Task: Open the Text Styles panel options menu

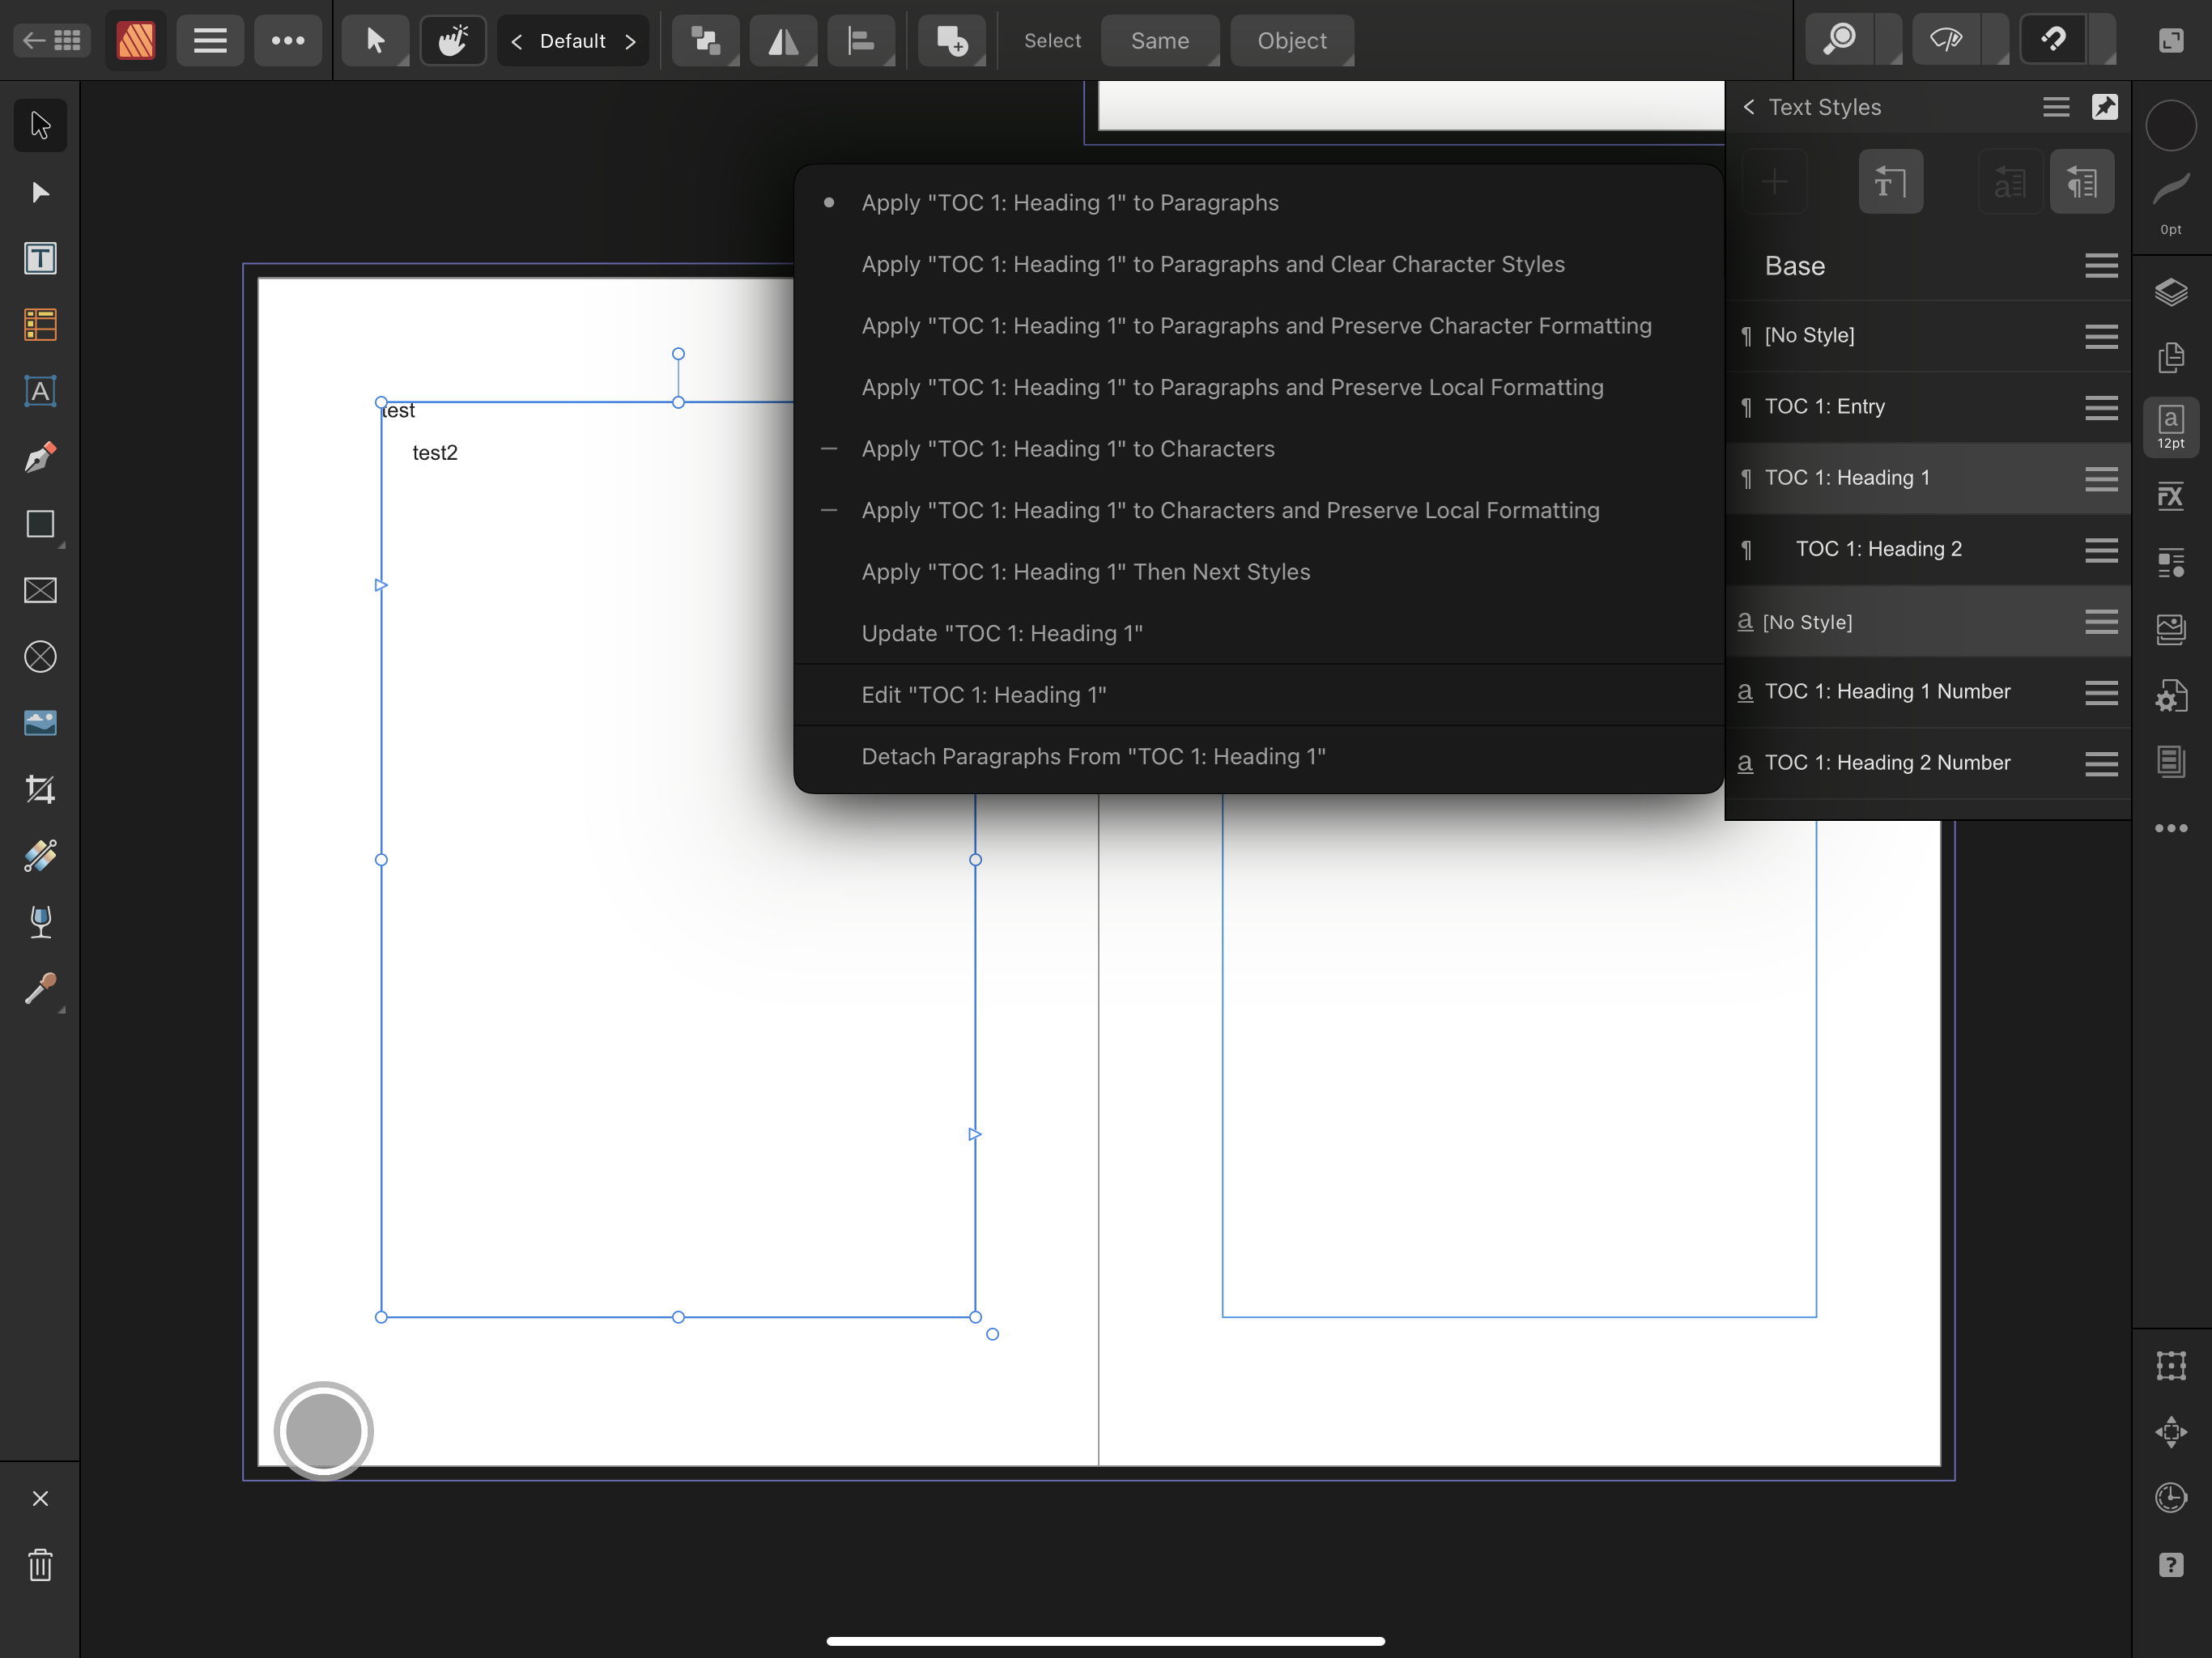Action: pos(2056,107)
